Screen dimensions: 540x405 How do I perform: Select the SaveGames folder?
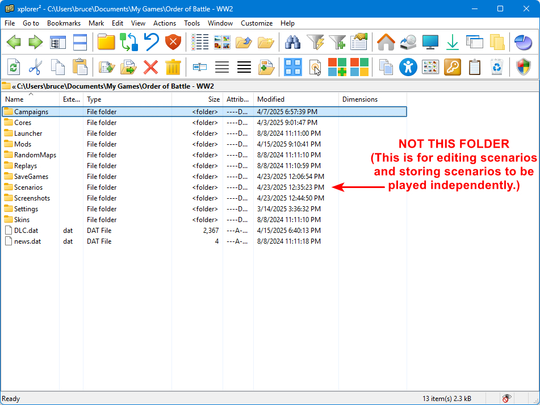(x=204, y=176)
